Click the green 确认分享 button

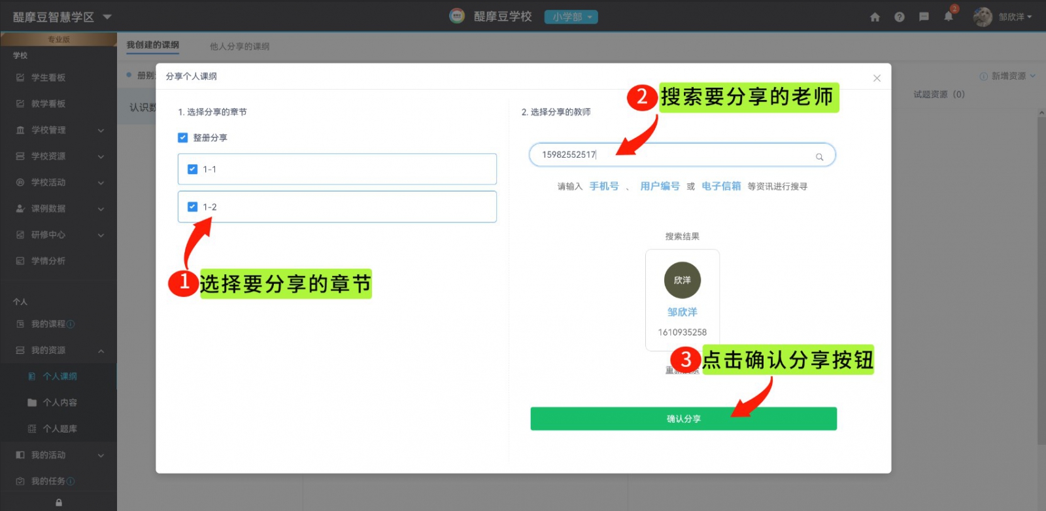point(683,419)
